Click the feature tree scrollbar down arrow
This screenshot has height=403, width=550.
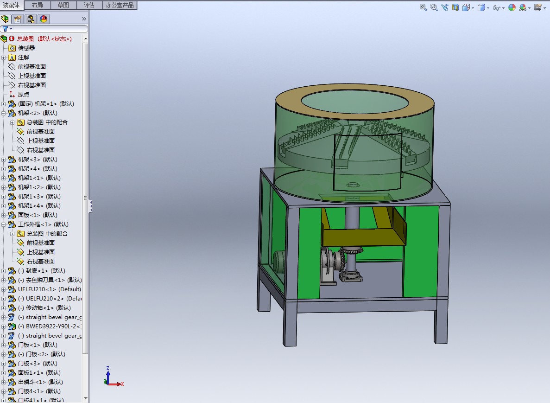point(86,398)
